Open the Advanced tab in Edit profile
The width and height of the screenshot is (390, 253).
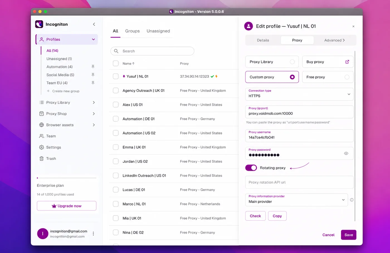[x=334, y=40]
